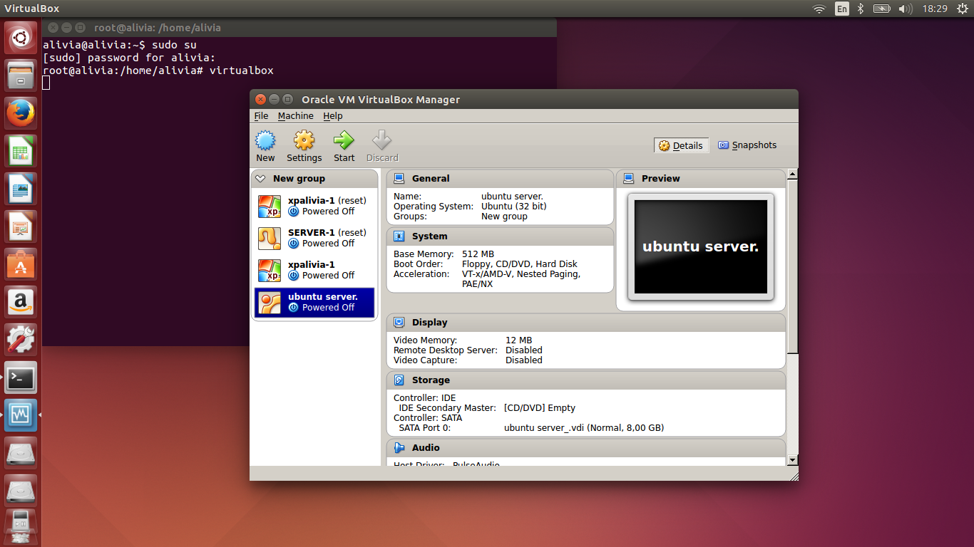
Task: Open the Ubuntu Dash from the launcher
Action: pyautogui.click(x=21, y=37)
